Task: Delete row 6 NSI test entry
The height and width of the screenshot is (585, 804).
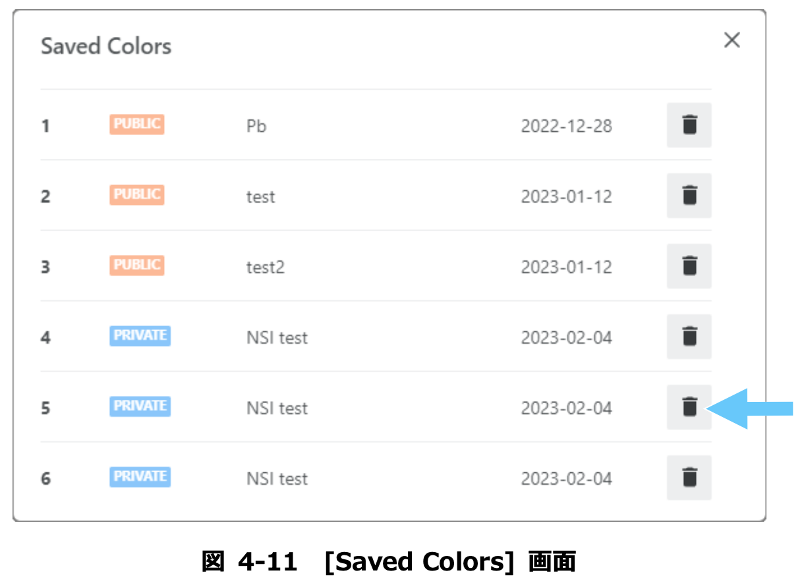Action: pyautogui.click(x=689, y=477)
